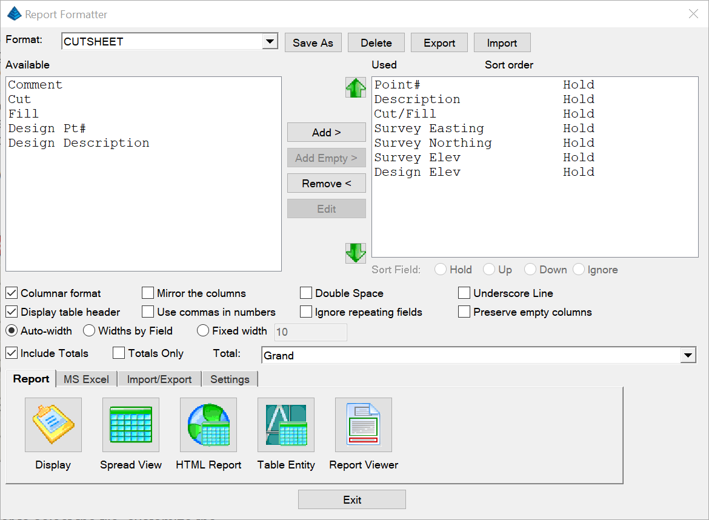Expand the Format dropdown arrow
This screenshot has height=520, width=709.
270,42
